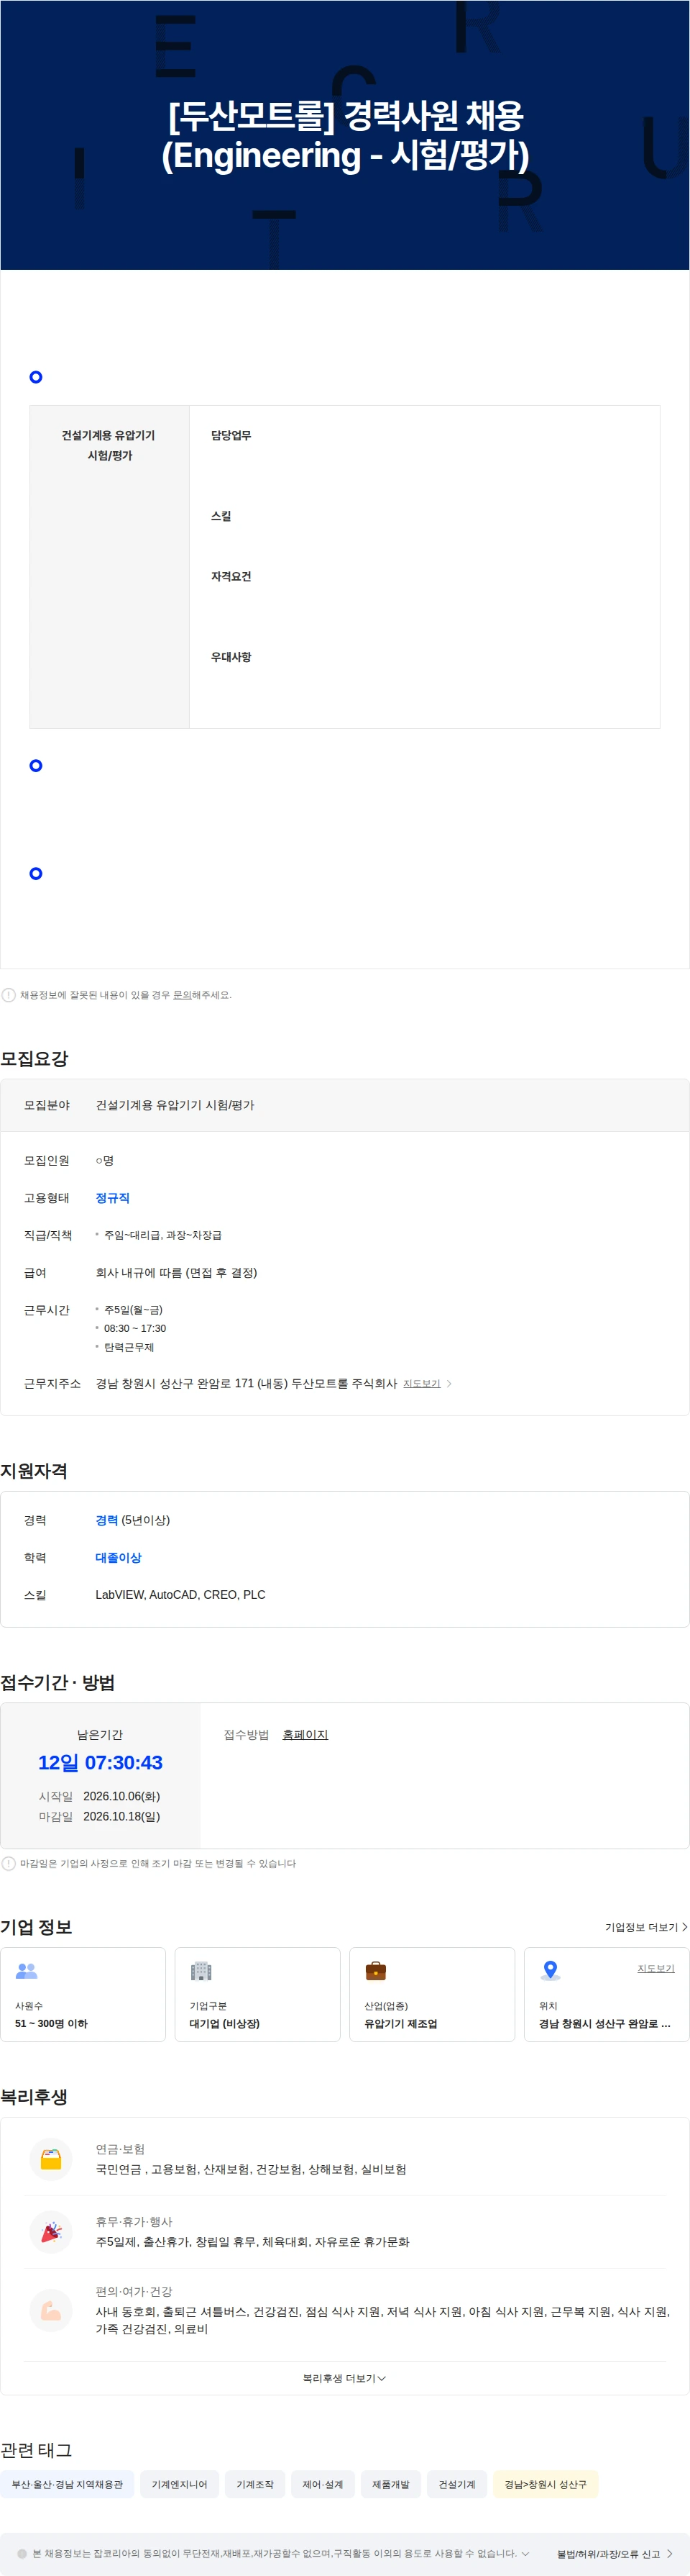Click the recruitment title banner image
Image resolution: width=690 pixels, height=2576 pixels.
coord(344,135)
